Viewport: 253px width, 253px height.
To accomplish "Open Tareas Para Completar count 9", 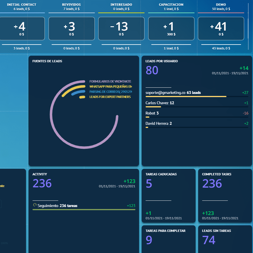I will coord(149,240).
